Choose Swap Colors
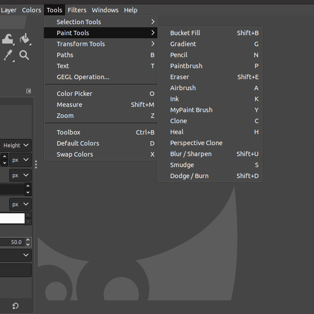 click(101, 154)
